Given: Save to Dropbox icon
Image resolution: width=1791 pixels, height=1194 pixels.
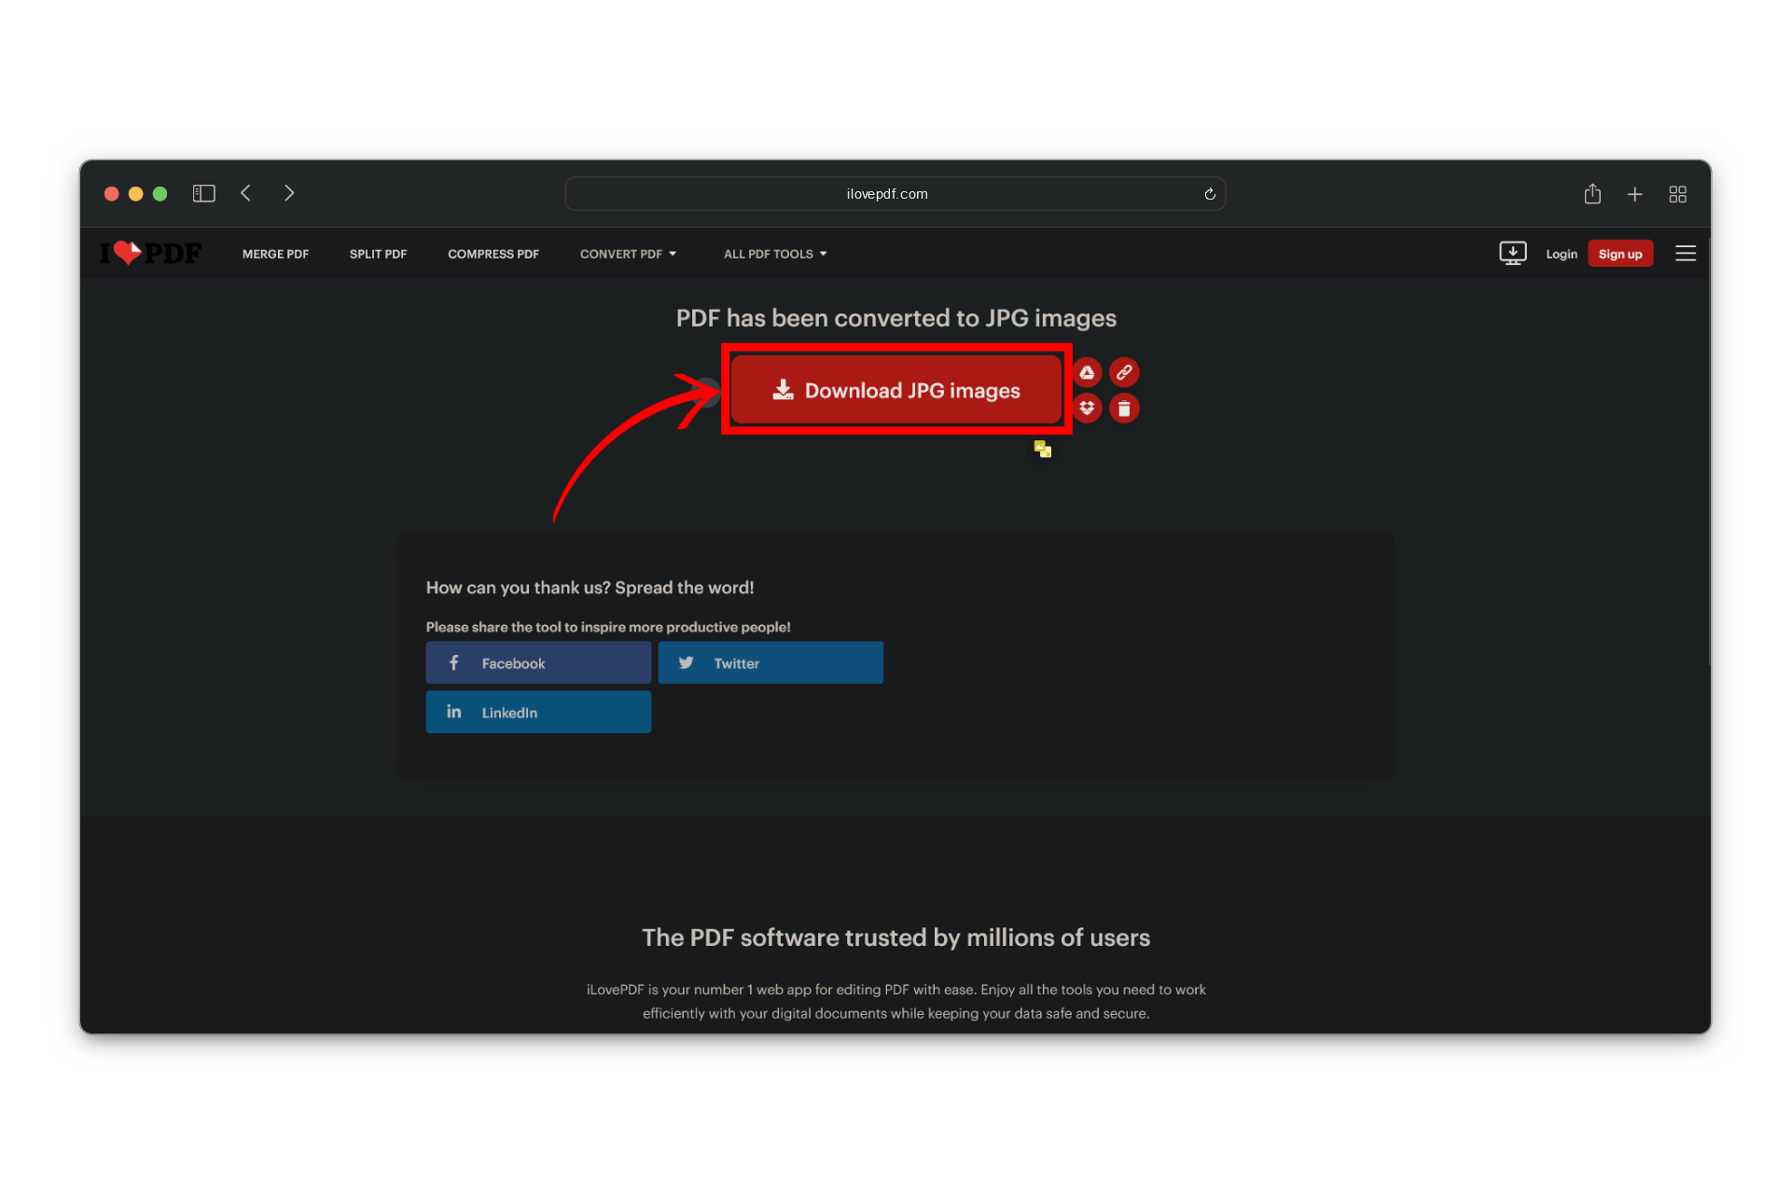Looking at the screenshot, I should (1087, 409).
